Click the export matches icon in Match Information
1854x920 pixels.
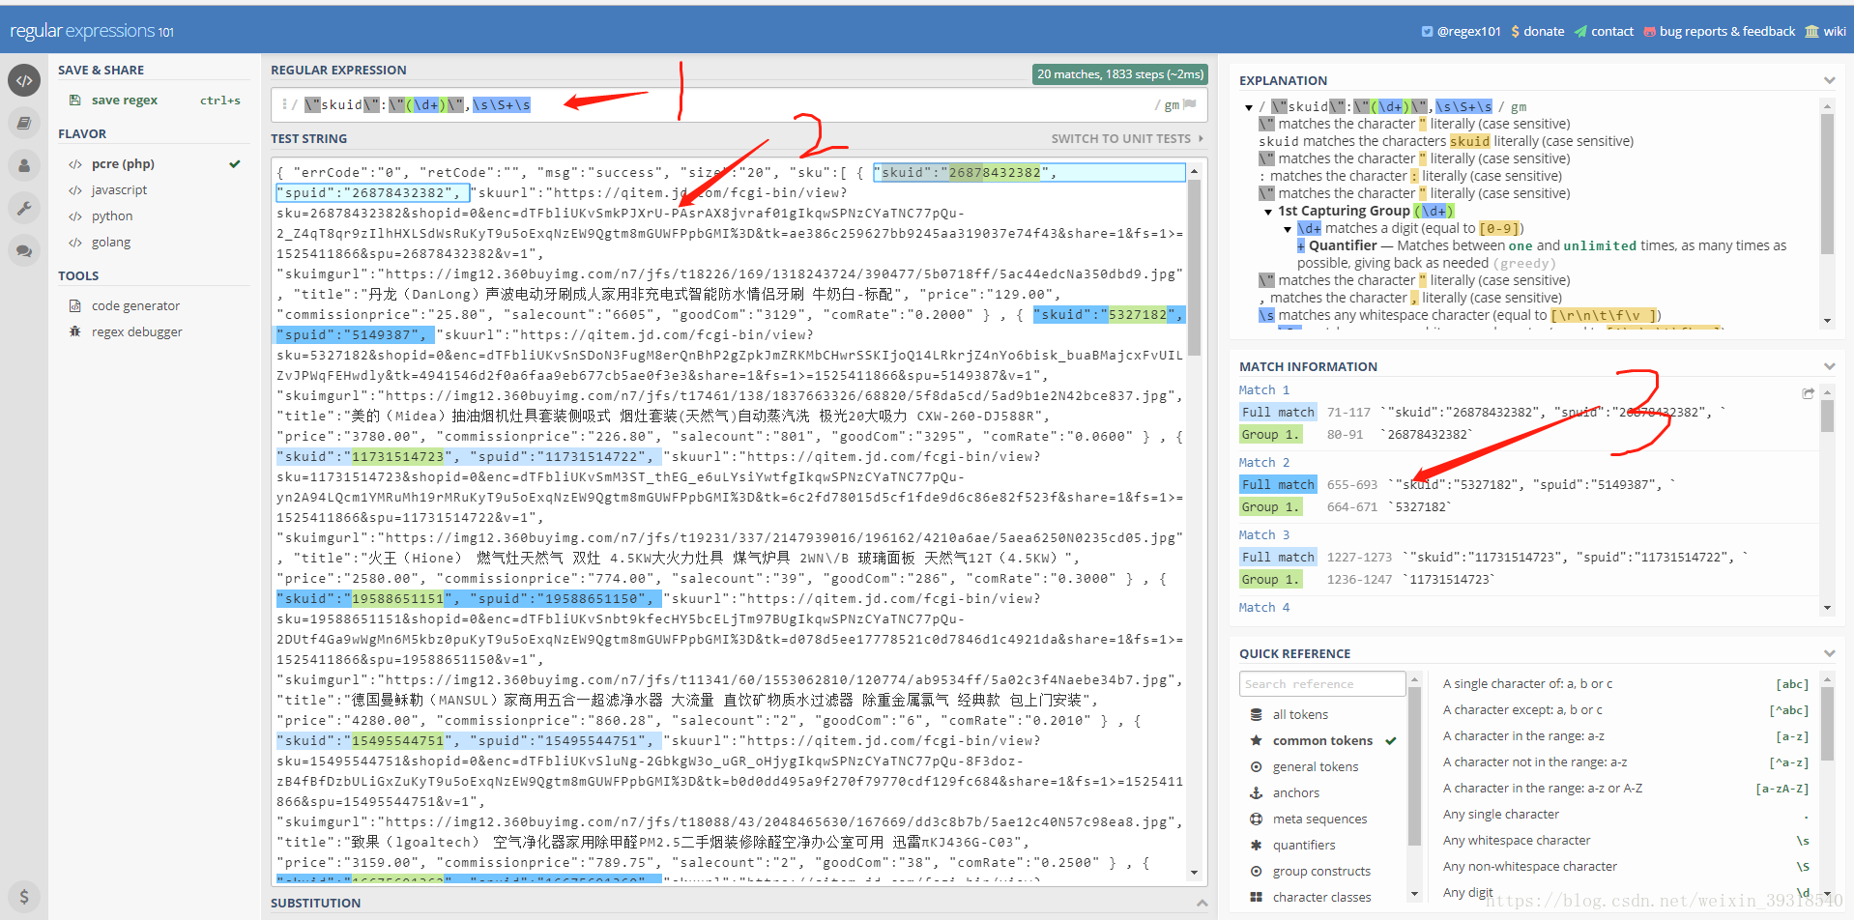[1808, 393]
